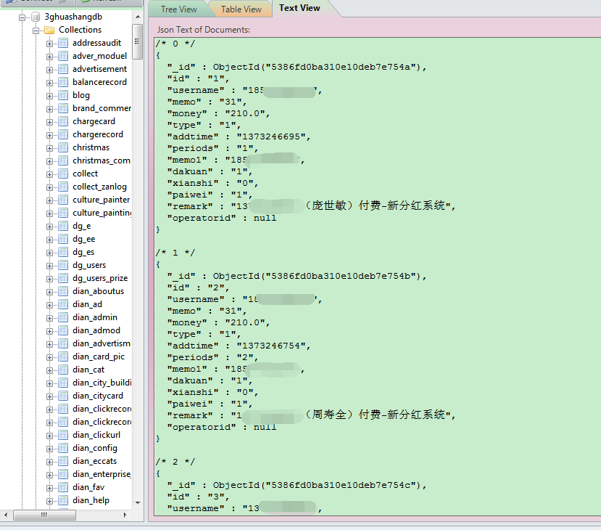Click the dg_users_prize table icon

pos(63,278)
